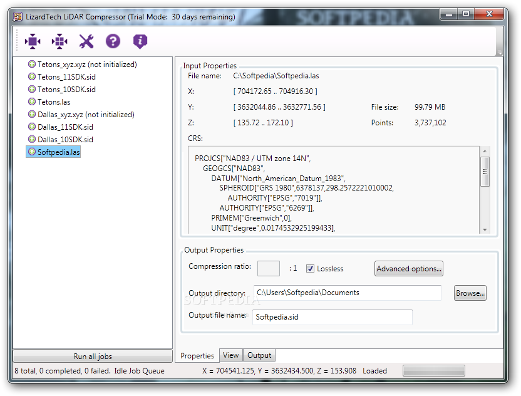The image size is (521, 396).
Task: Click Run all jobs button
Action: click(93, 356)
